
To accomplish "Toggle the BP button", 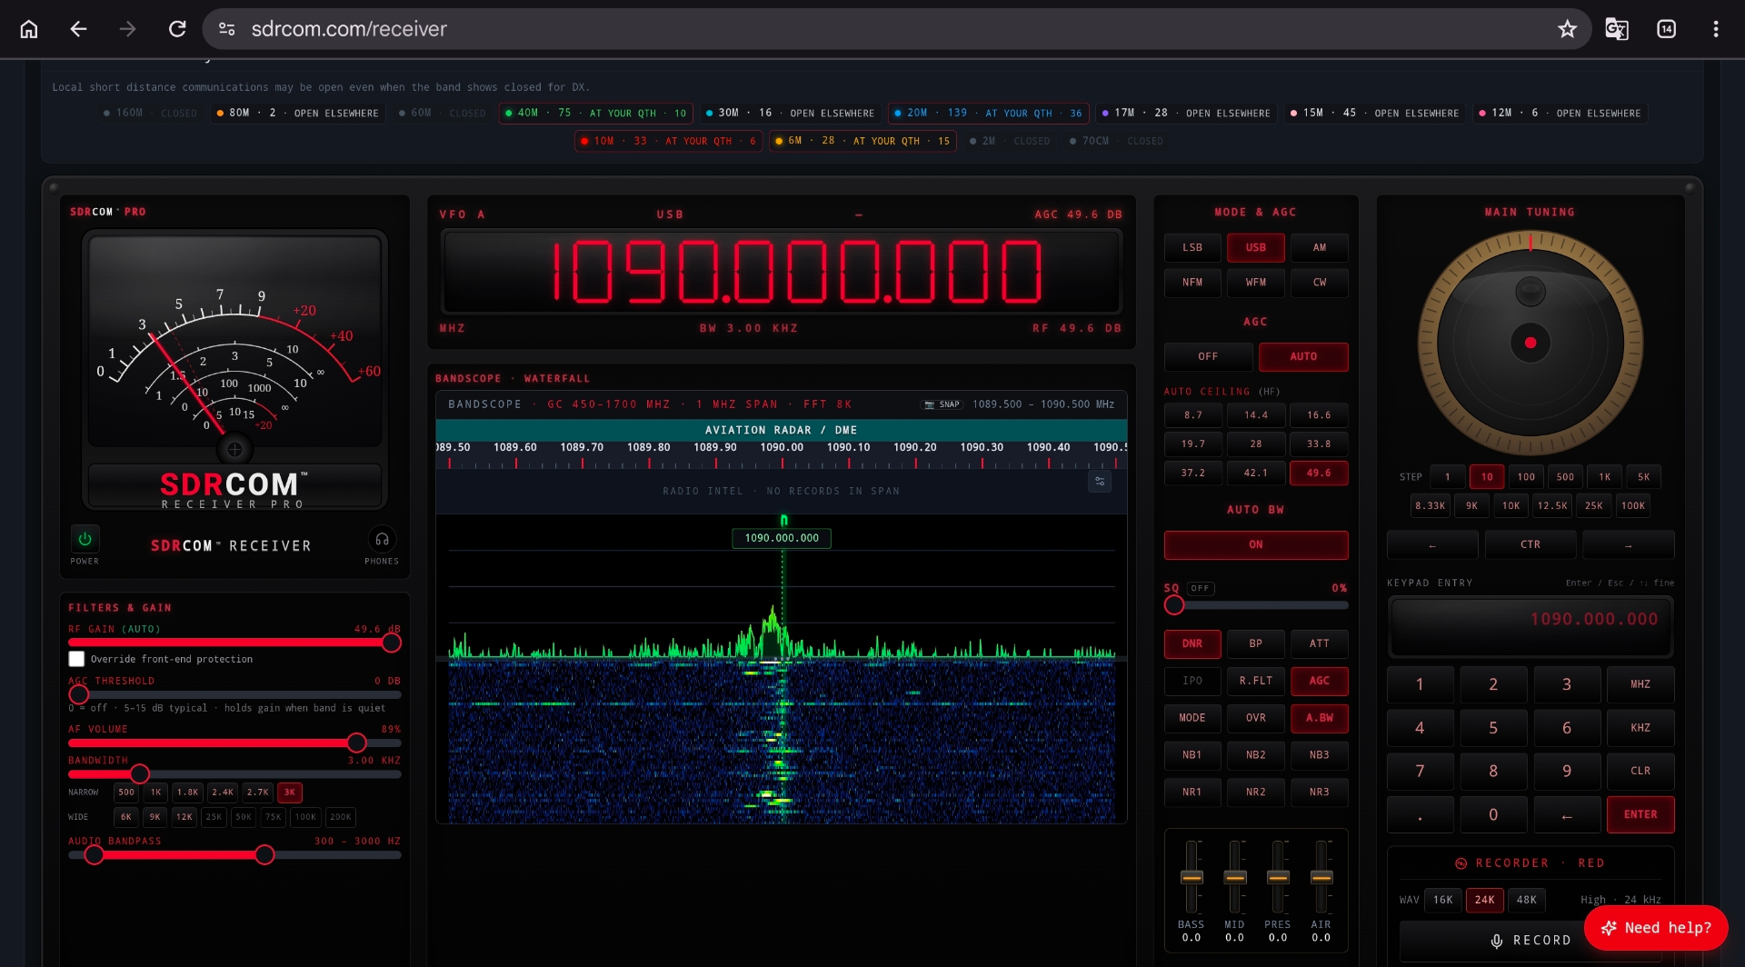I will pos(1256,643).
